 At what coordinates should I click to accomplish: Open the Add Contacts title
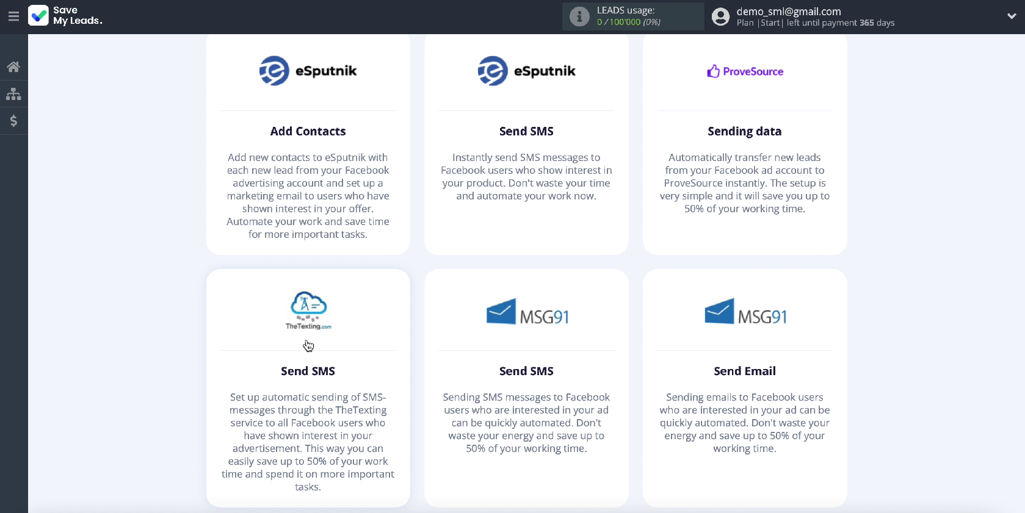(x=308, y=131)
